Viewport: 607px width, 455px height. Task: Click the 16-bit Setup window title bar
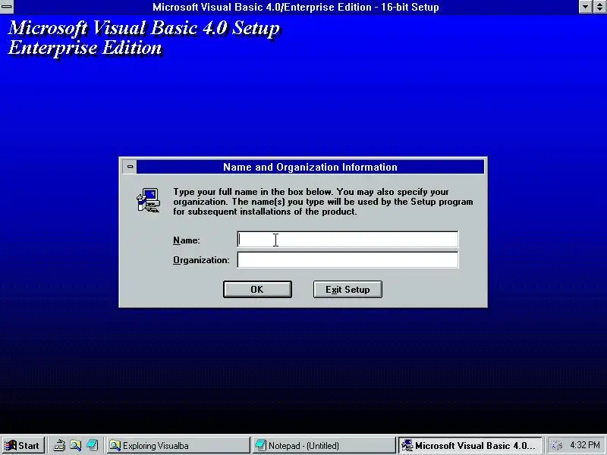tap(296, 7)
